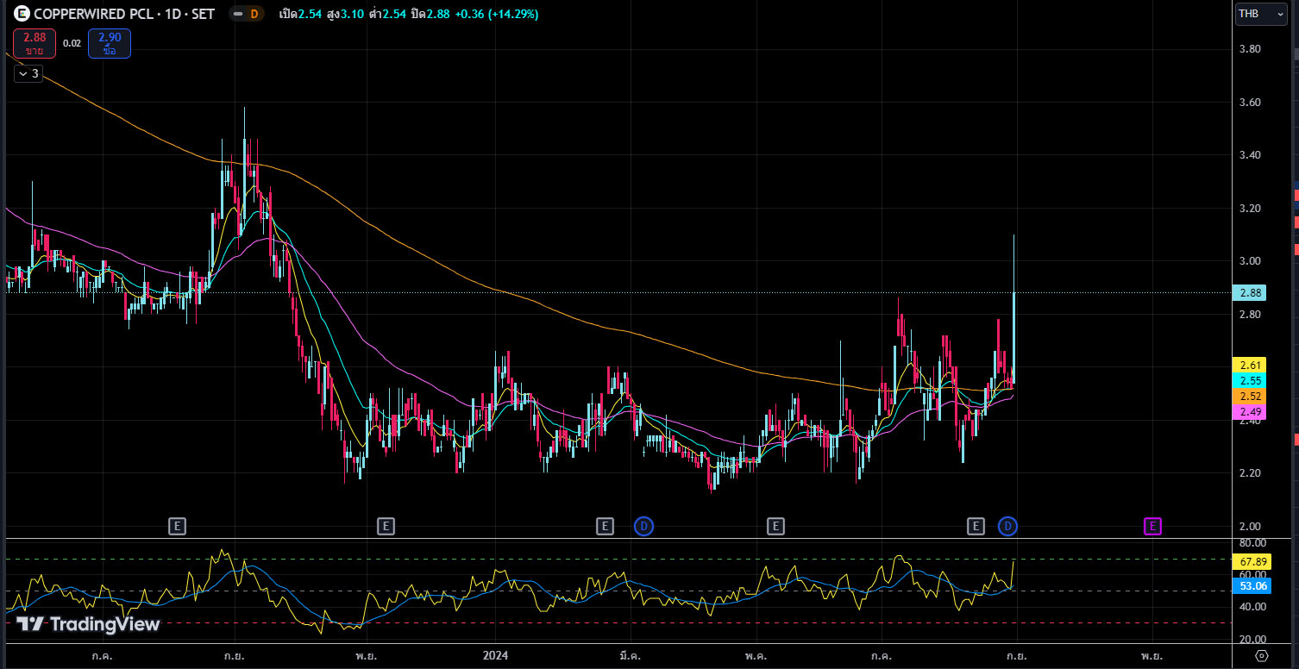Click the 80.00 RSI scale label
This screenshot has width=1299, height=669.
coord(1253,543)
